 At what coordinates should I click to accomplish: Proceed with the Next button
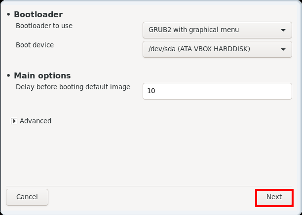(274, 198)
